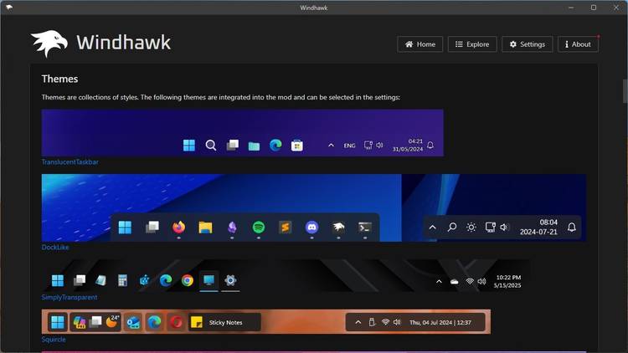
Task: Follow the Squircle theme link
Action: click(54, 340)
